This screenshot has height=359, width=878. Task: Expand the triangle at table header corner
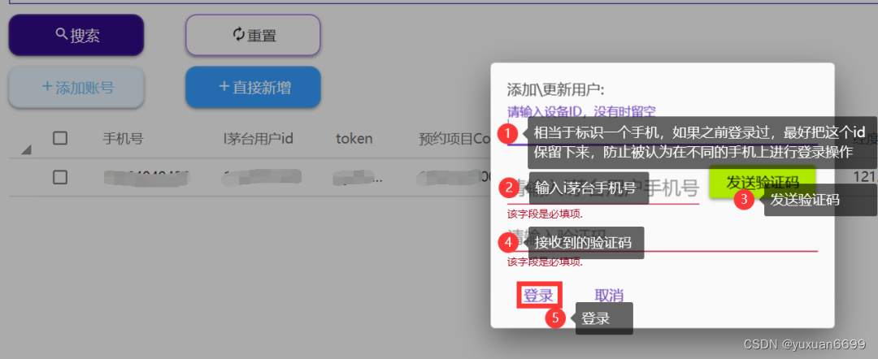click(26, 149)
